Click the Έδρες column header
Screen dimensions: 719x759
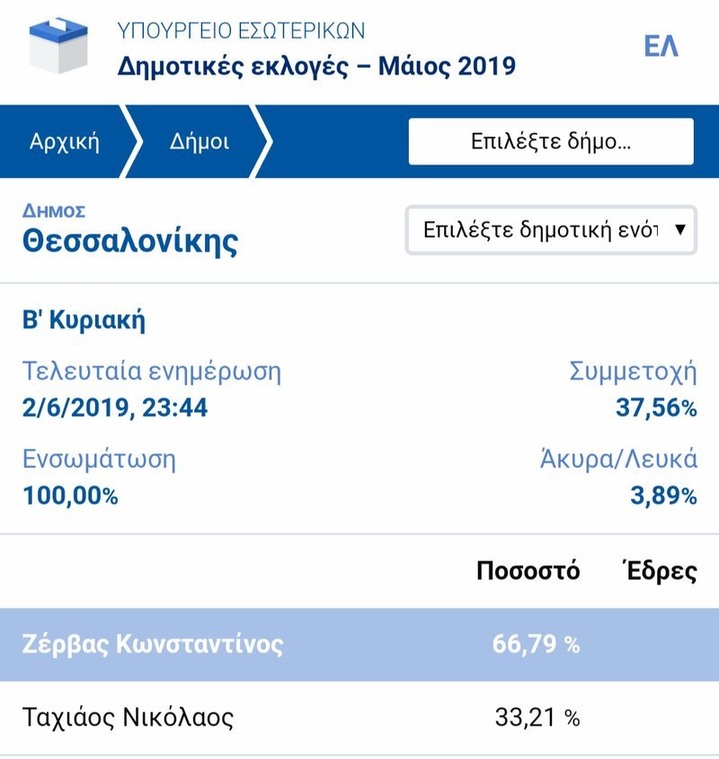[659, 571]
